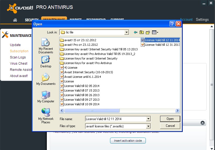Screen dimensions: 215x150
Task: Switch to the Support tab
Action: (117, 19)
